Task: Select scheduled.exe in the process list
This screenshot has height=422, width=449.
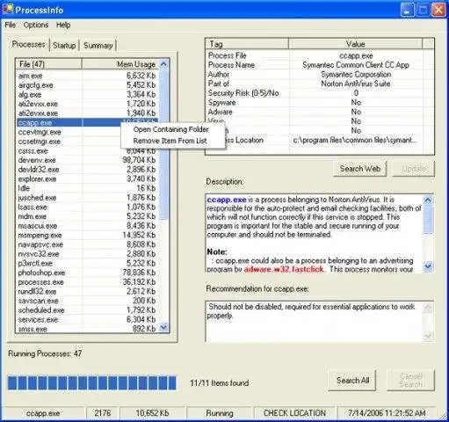Action: point(87,310)
